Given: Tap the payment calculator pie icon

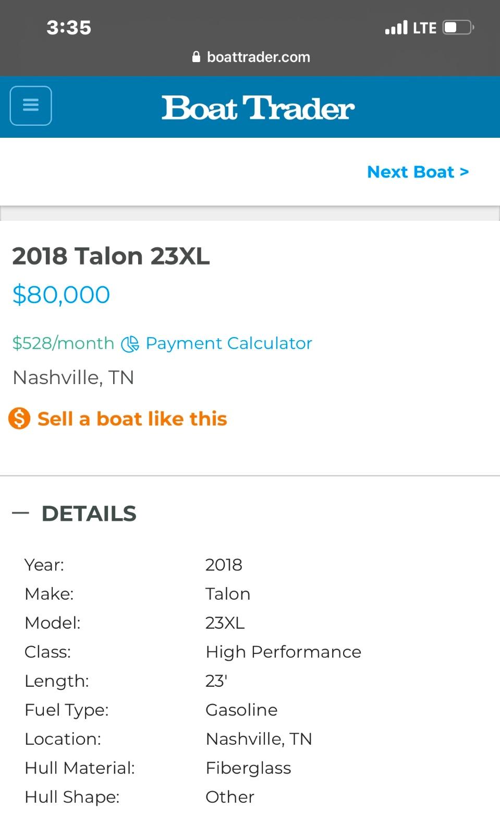Looking at the screenshot, I should point(130,344).
